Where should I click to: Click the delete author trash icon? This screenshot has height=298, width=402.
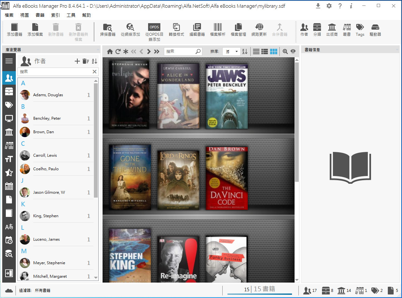point(85,61)
